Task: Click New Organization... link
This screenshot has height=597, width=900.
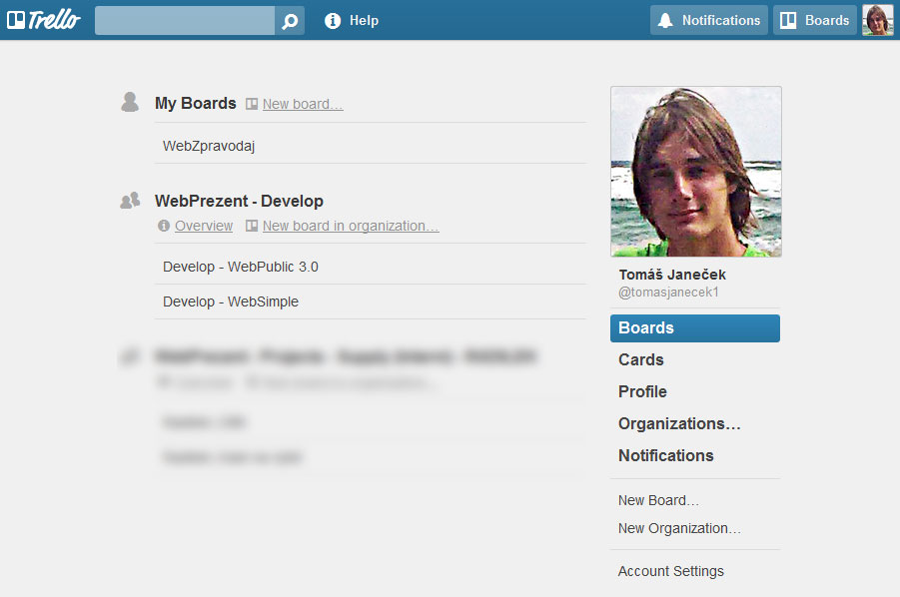Action: tap(679, 528)
